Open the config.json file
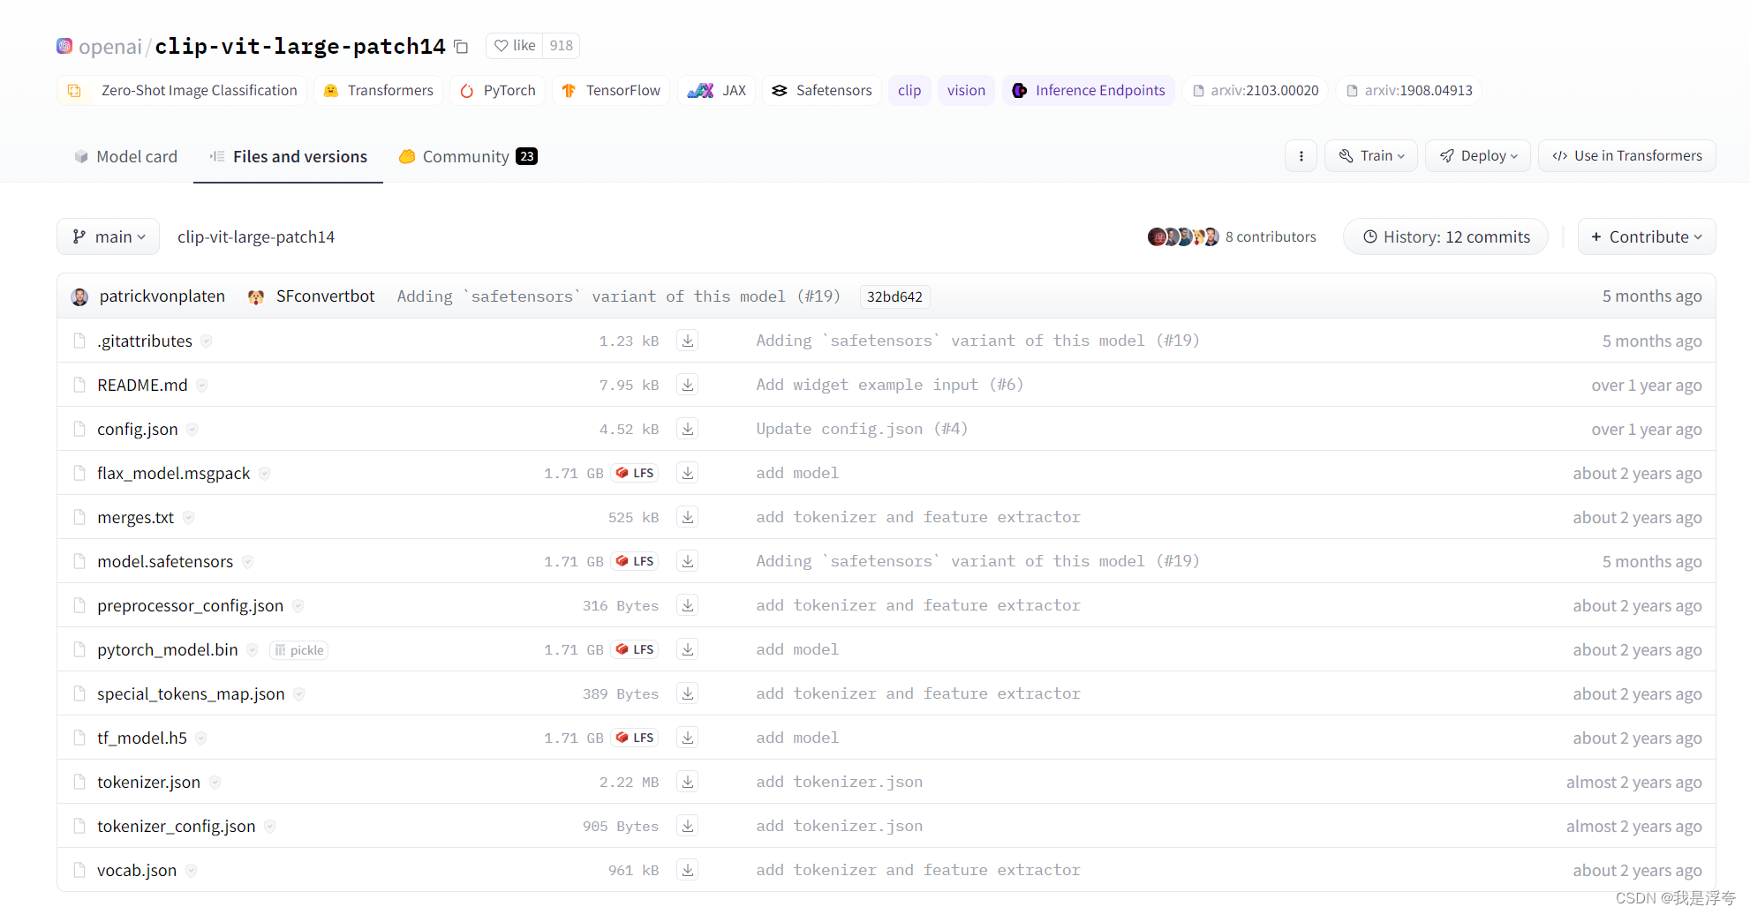1750x914 pixels. (x=137, y=430)
